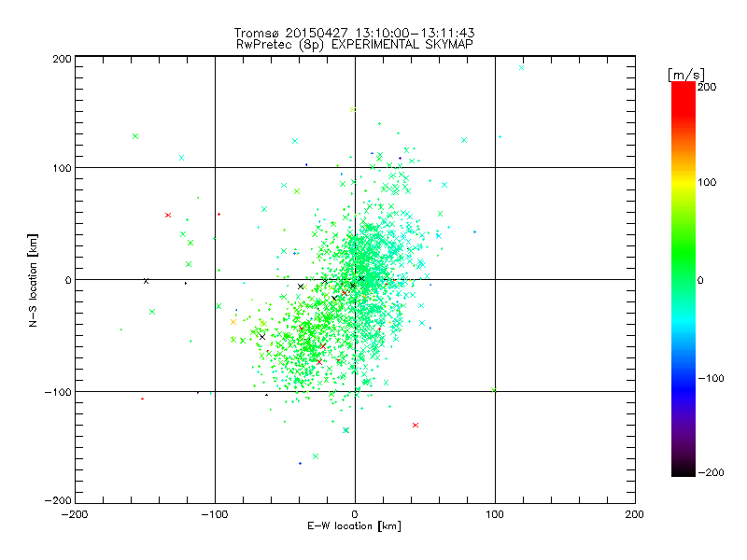
Task: Click the black bottom of the colorbar
Action: click(684, 469)
